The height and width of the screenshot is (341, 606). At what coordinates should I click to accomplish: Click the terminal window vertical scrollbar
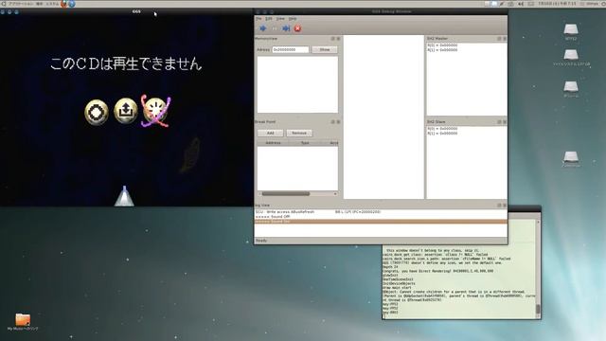pos(538,269)
